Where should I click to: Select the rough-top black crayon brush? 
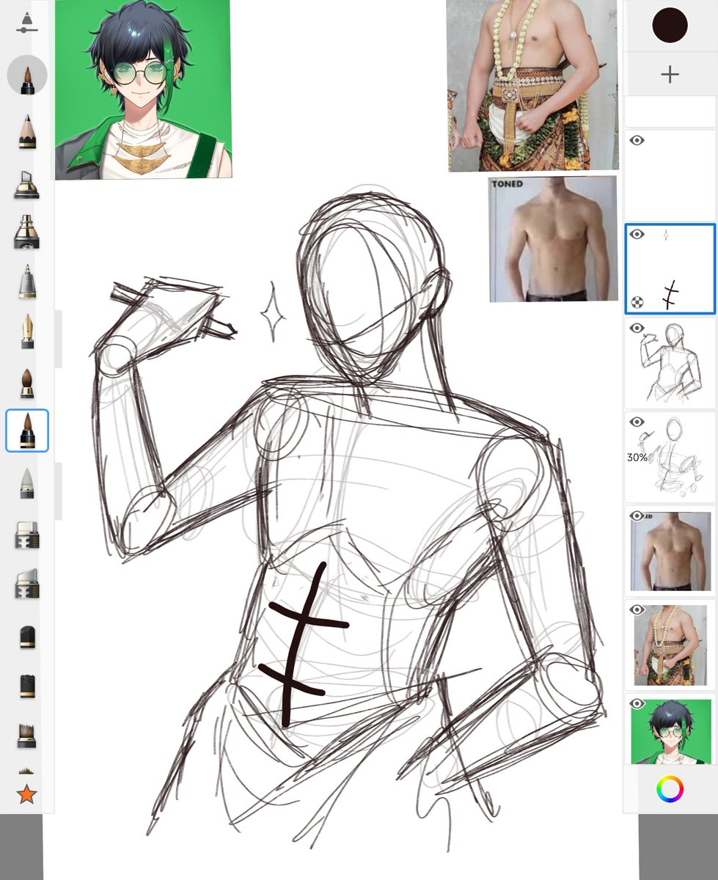click(27, 685)
